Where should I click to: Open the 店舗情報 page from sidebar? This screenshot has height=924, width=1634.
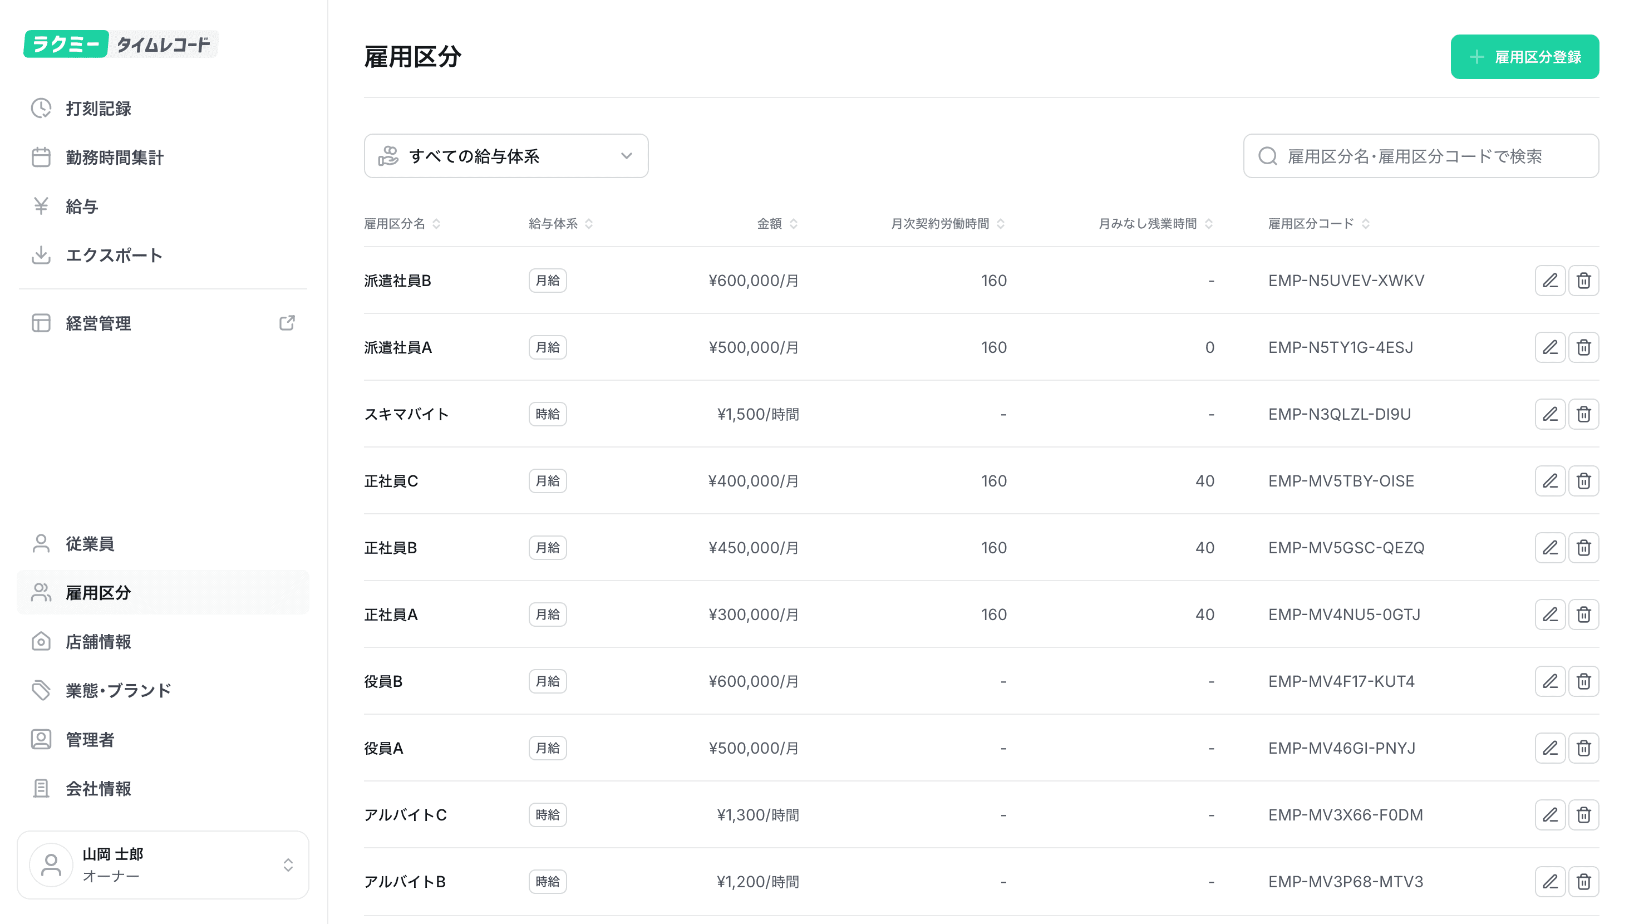[99, 642]
